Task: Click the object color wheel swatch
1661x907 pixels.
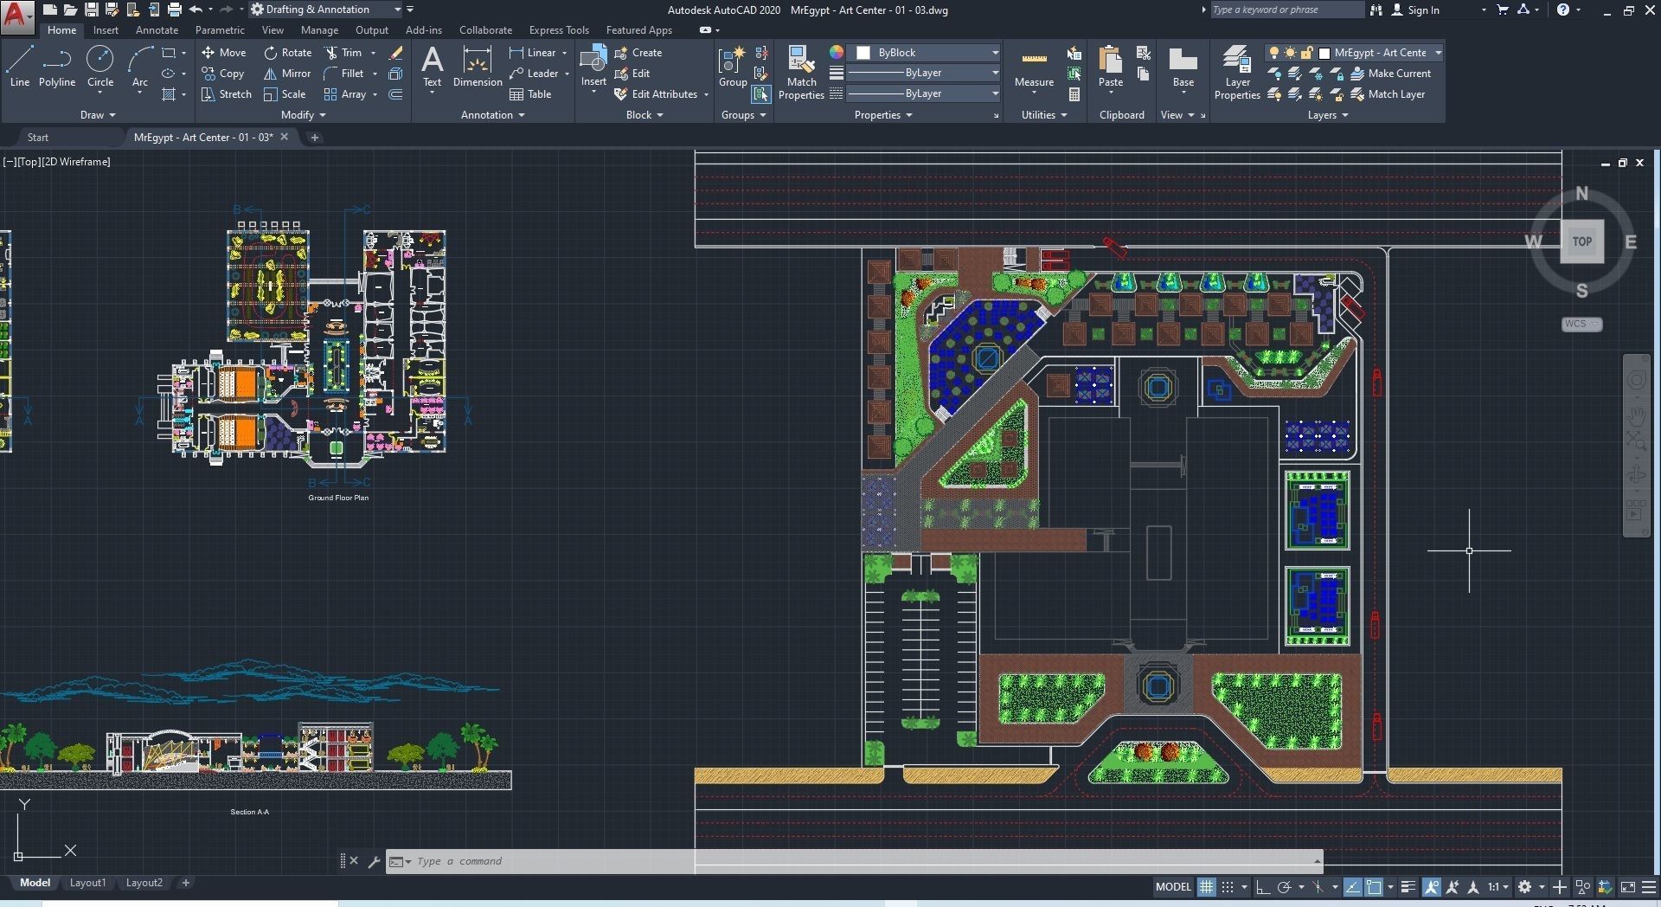Action: pyautogui.click(x=836, y=53)
